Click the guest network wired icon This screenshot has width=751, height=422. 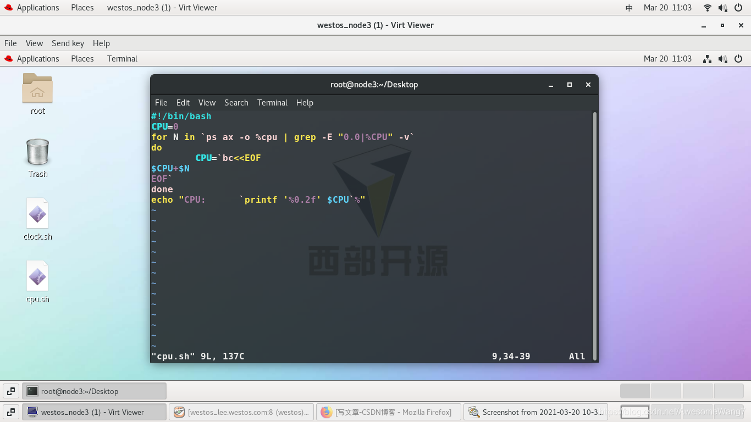[x=708, y=59]
